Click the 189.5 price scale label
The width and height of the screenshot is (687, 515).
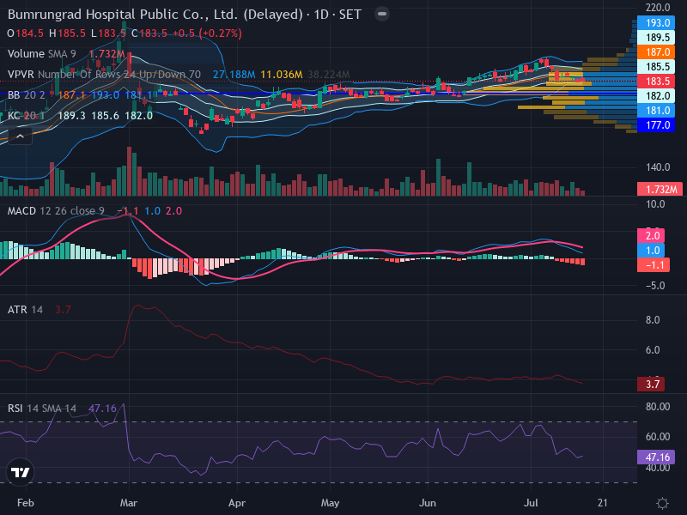656,37
